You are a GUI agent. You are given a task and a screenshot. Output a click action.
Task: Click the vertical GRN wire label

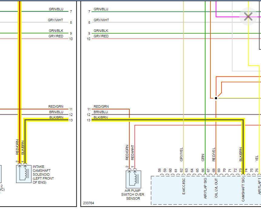coord(203,157)
